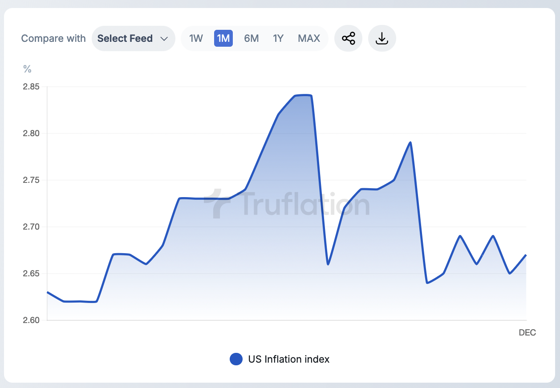Expand the chevron beside Select Feed
The width and height of the screenshot is (560, 388).
(x=164, y=39)
